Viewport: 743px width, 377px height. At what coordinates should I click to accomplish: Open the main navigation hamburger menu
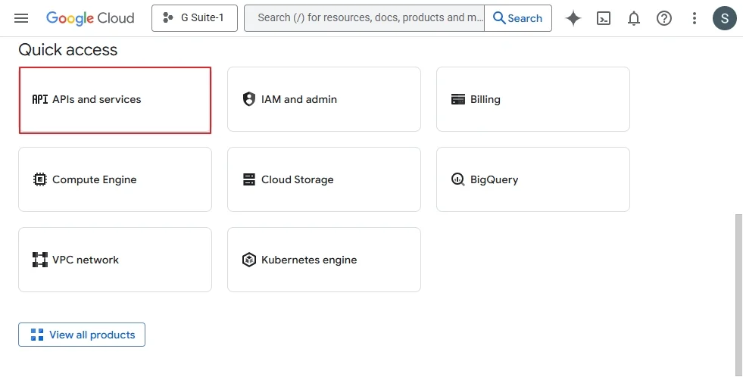tap(21, 18)
